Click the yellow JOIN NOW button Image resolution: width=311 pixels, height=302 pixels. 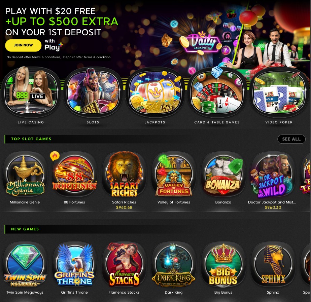(x=23, y=45)
